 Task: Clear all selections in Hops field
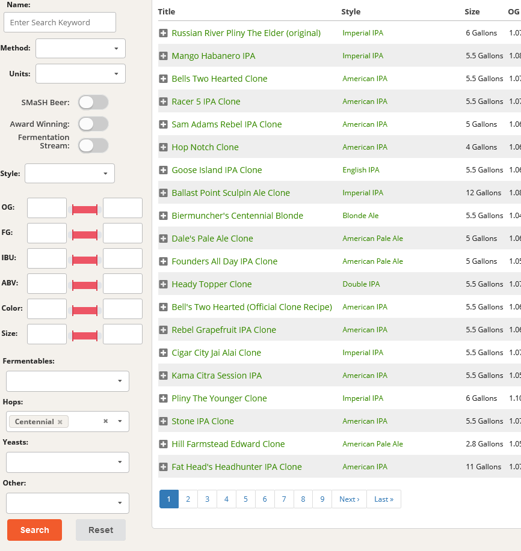(x=106, y=421)
